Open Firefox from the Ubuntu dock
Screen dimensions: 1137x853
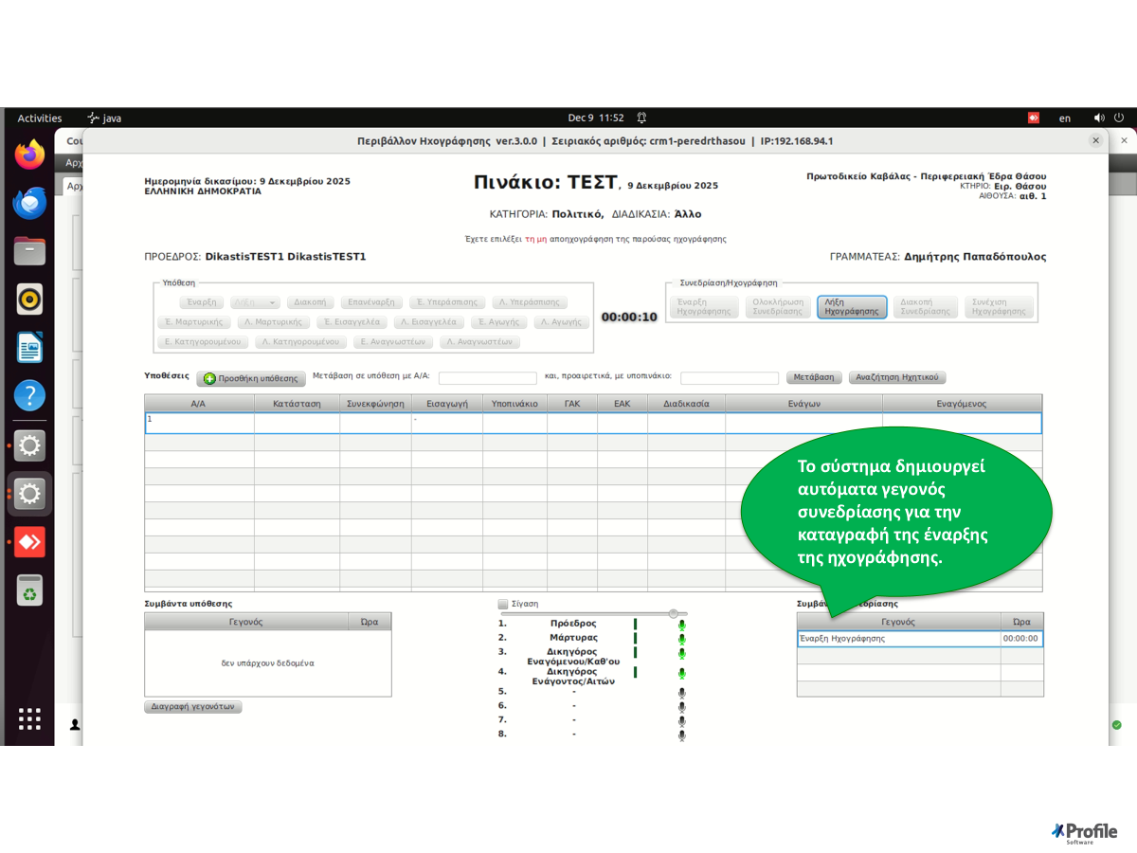(x=29, y=154)
